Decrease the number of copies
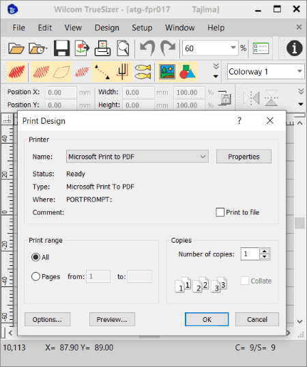307x367 pixels. coord(265,257)
